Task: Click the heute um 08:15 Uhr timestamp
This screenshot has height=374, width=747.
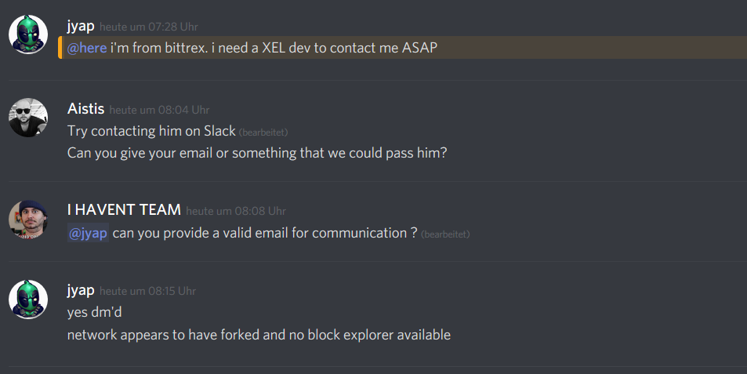Action: click(x=147, y=291)
